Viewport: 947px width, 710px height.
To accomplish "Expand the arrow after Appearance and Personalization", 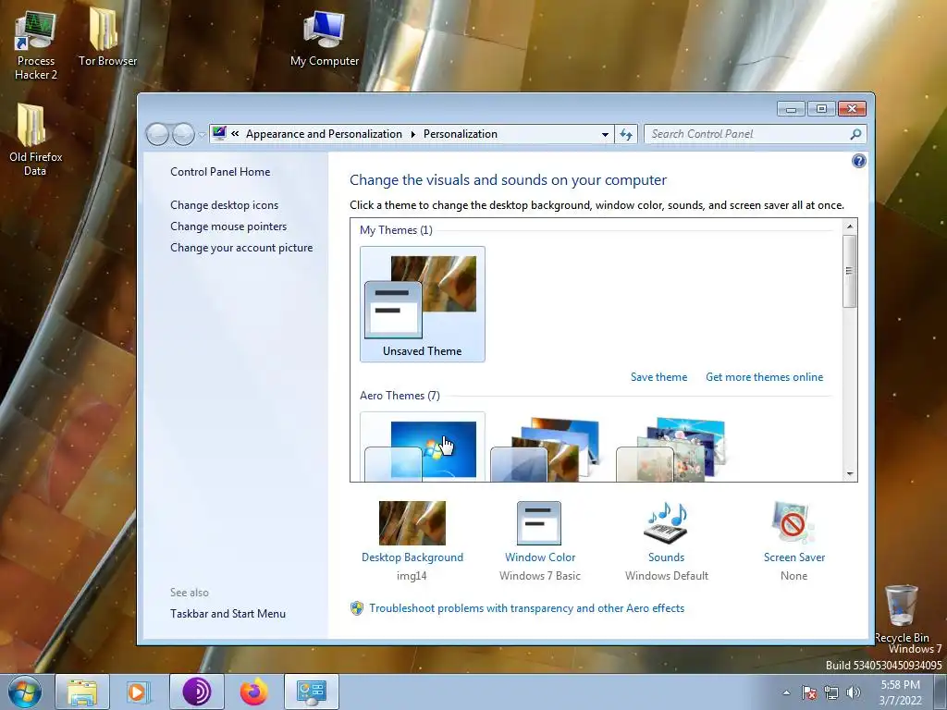I will tap(413, 134).
